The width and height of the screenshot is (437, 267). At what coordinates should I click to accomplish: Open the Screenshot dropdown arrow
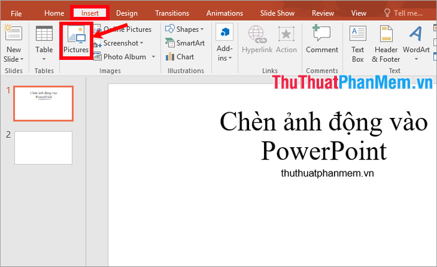pos(142,43)
